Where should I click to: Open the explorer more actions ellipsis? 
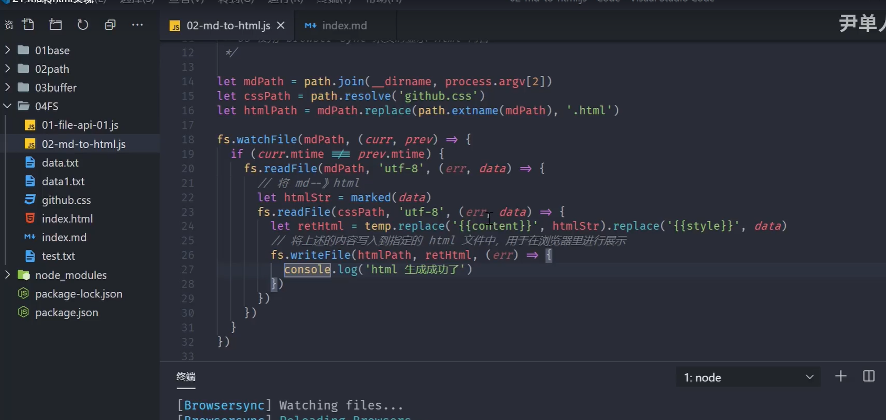pyautogui.click(x=137, y=25)
